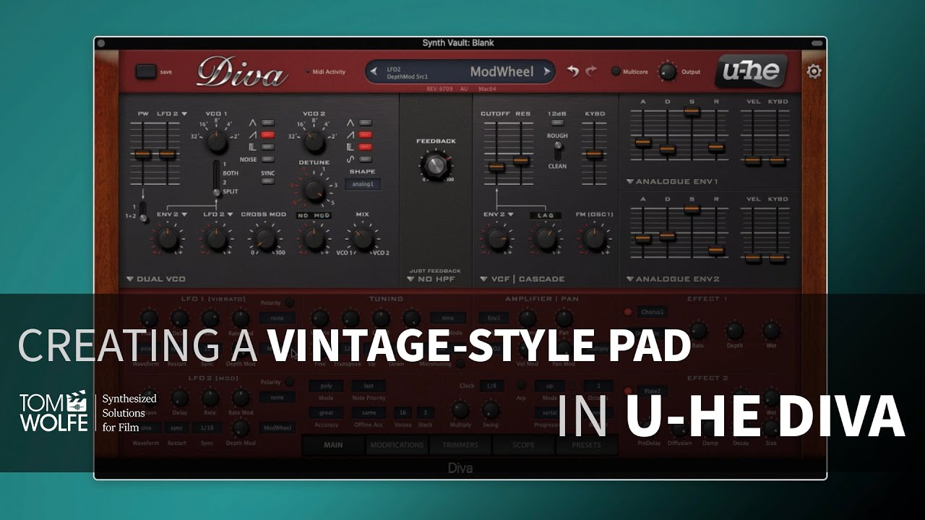Click the ModWheel preset display

pyautogui.click(x=460, y=71)
